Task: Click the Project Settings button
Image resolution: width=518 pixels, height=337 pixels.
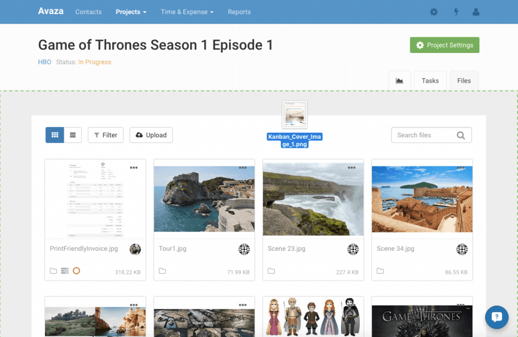Action: (x=445, y=45)
